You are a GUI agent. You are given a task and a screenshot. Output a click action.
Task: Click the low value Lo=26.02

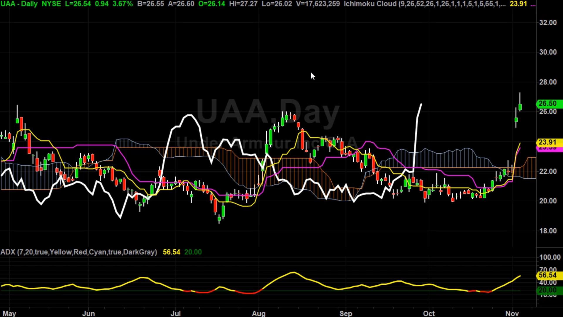(x=277, y=4)
